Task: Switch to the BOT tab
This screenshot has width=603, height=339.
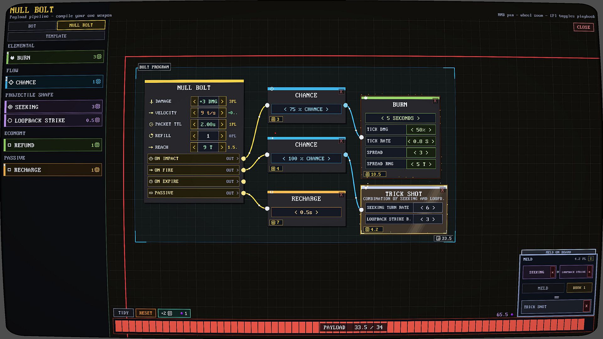Action: (x=32, y=26)
